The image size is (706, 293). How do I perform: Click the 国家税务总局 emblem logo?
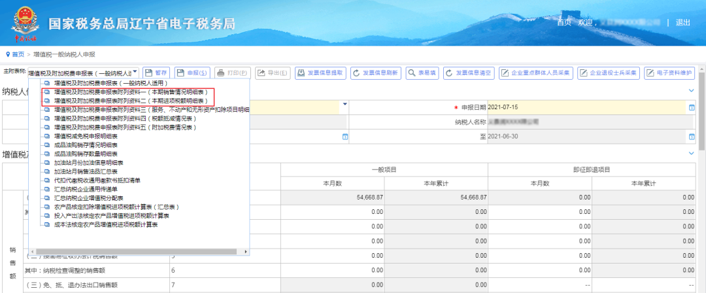pyautogui.click(x=25, y=23)
